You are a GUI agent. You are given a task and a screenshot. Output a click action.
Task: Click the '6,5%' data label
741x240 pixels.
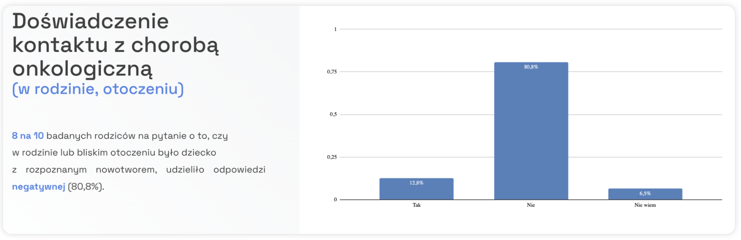pos(645,193)
